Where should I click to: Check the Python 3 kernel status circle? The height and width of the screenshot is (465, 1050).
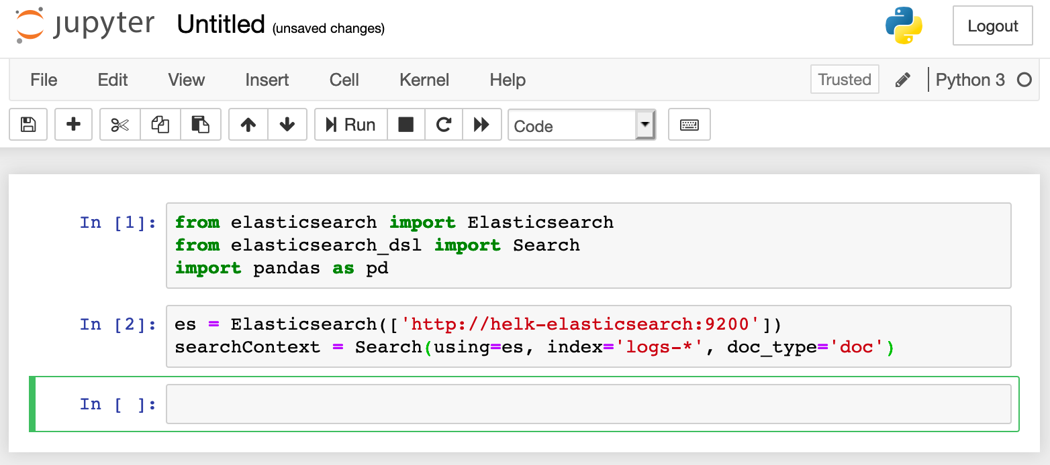point(1024,79)
